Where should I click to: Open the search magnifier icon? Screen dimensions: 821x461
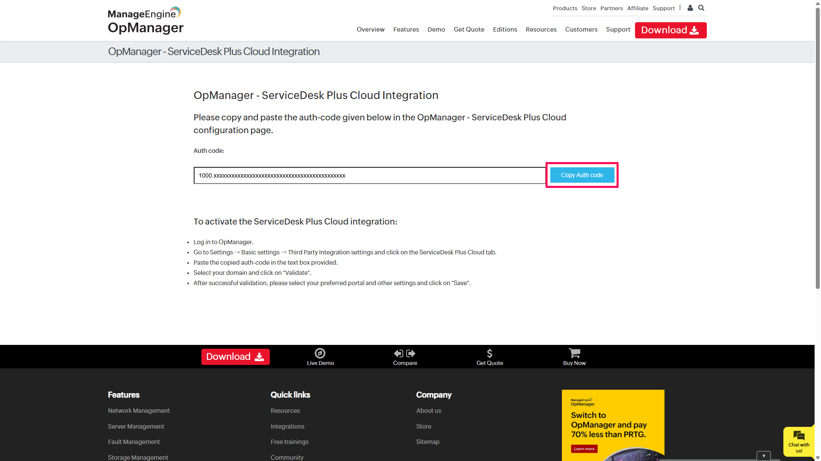[x=701, y=8]
